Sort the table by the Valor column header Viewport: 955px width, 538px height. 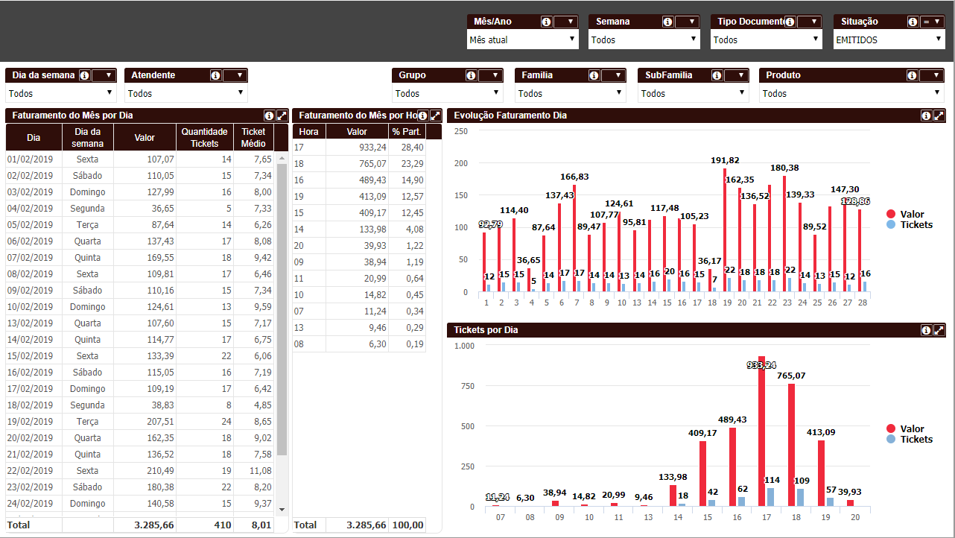coord(145,137)
